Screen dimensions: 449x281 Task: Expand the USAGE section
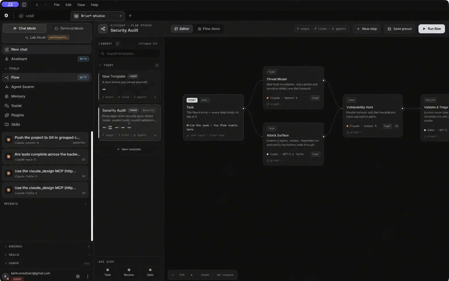[47, 263]
